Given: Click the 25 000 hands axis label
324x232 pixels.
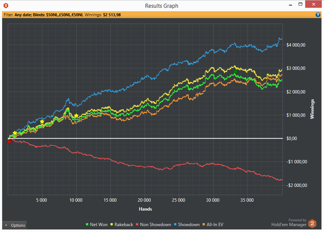Looking at the screenshot, I should tap(179, 200).
